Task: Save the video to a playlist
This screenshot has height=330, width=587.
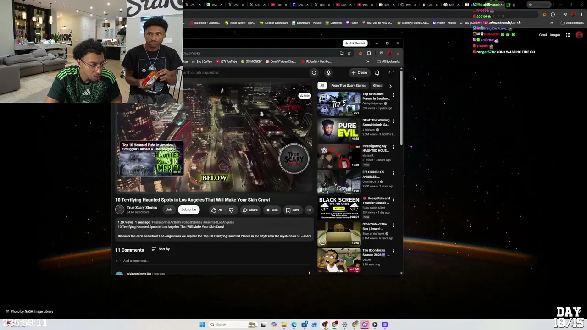Action: pyautogui.click(x=293, y=210)
